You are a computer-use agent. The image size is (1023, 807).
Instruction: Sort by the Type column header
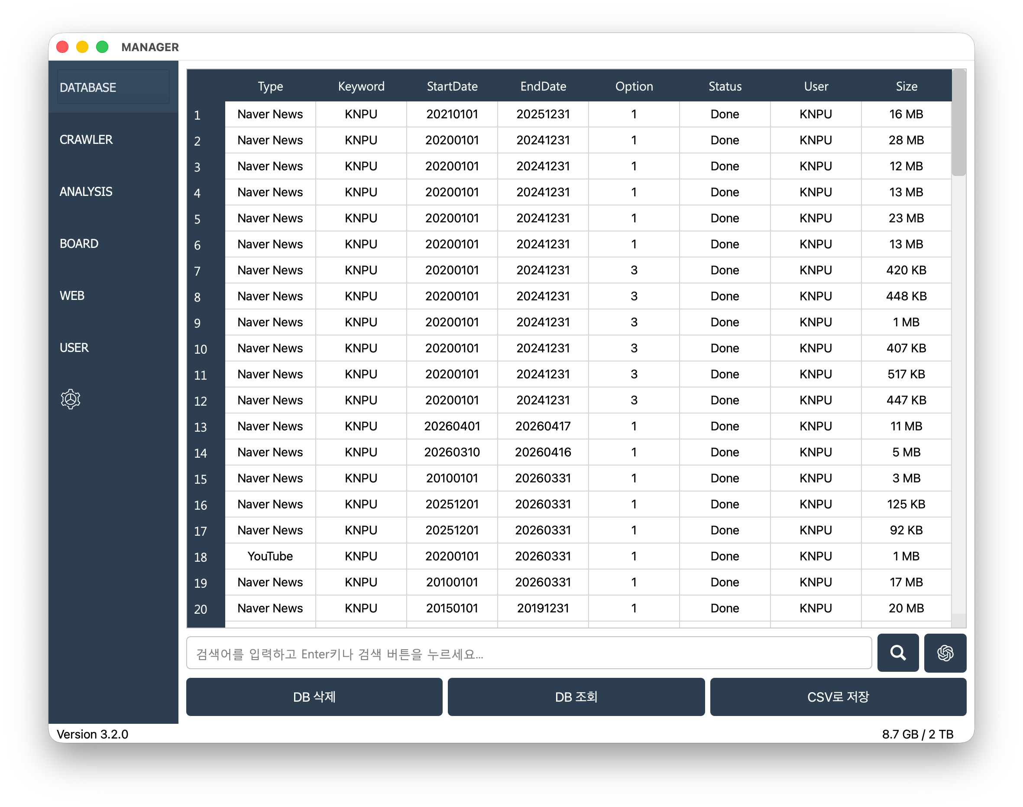coord(270,86)
